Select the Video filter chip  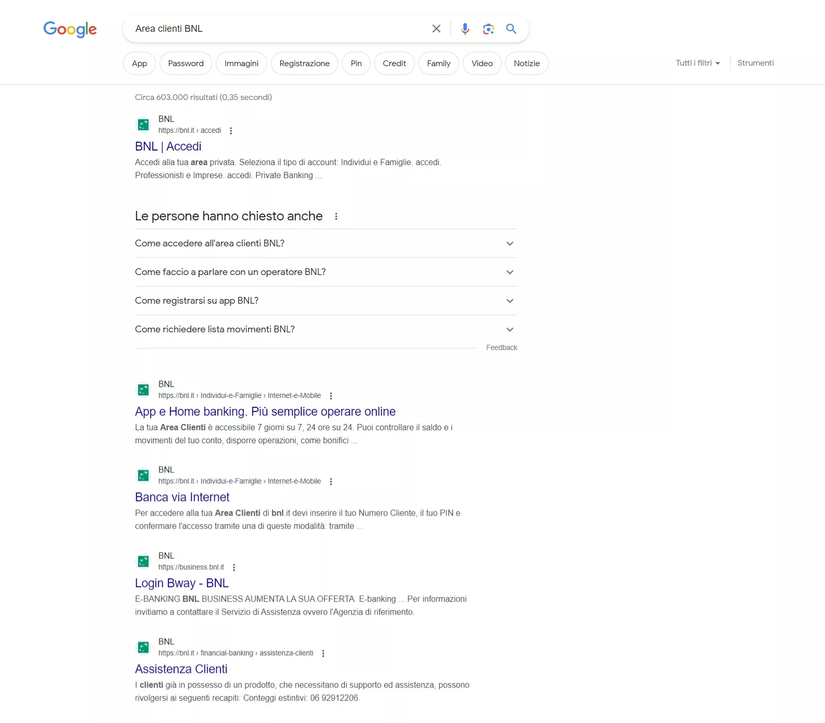[x=482, y=64]
